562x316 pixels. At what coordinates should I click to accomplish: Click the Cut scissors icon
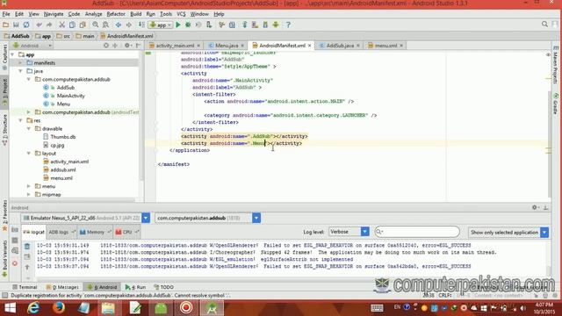pyautogui.click(x=62, y=25)
